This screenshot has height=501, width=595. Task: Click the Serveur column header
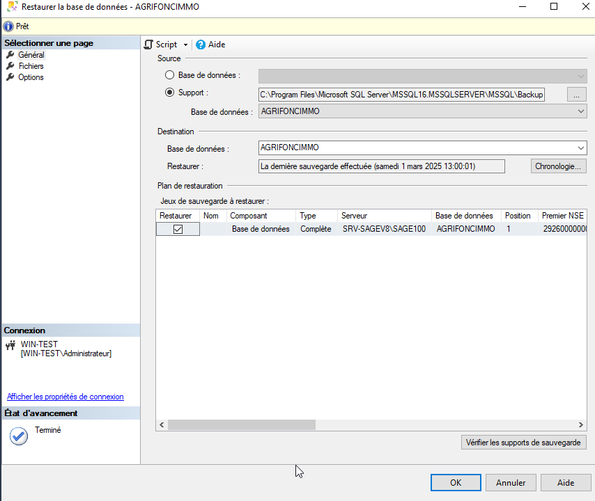click(384, 216)
